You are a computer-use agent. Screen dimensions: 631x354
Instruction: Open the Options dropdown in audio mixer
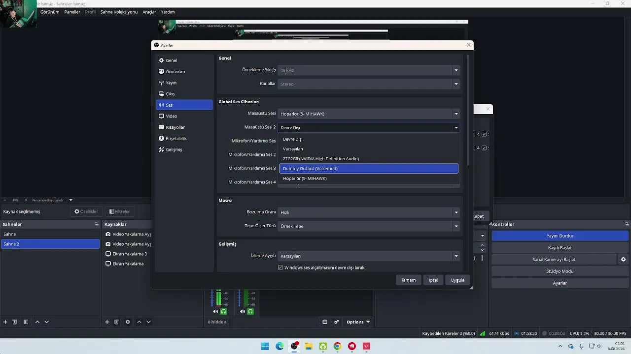[358, 322]
